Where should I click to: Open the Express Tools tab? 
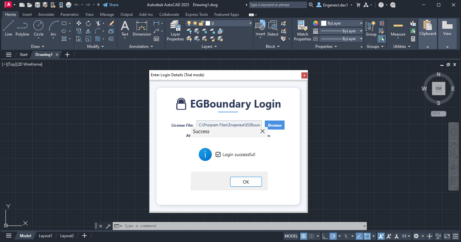197,15
